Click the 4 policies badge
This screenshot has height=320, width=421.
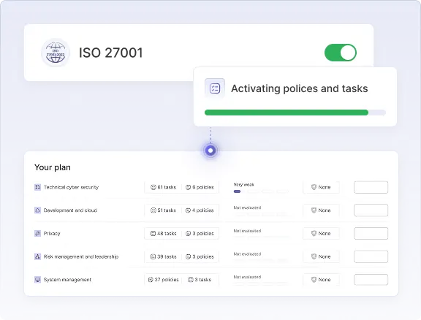200,210
